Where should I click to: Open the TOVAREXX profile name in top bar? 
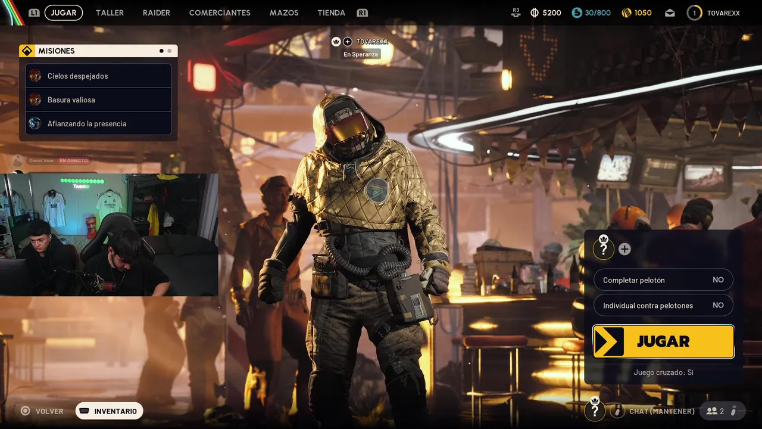point(723,13)
